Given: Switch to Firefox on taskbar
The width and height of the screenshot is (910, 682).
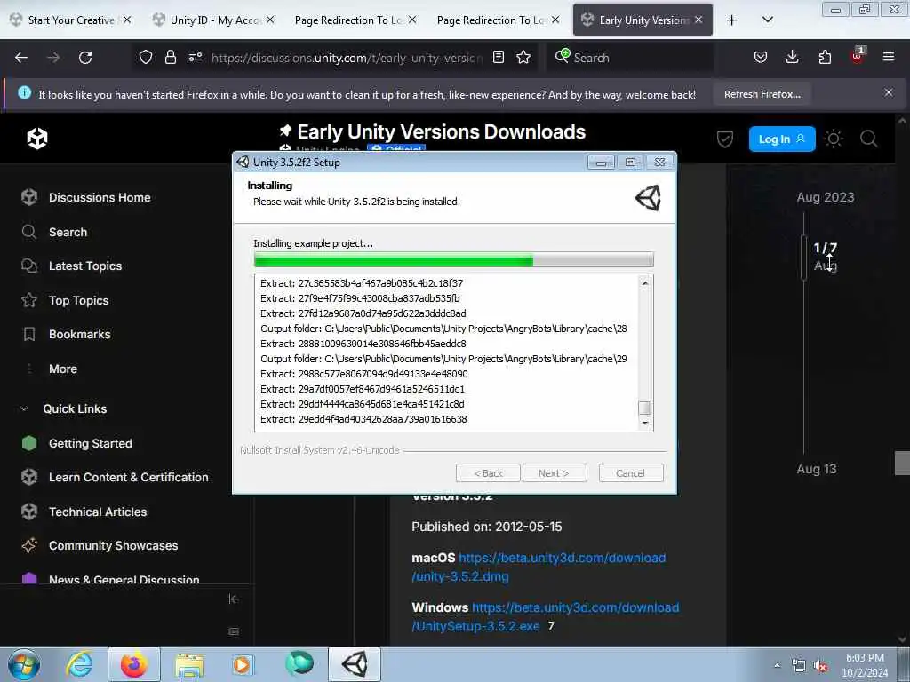Looking at the screenshot, I should pyautogui.click(x=133, y=664).
